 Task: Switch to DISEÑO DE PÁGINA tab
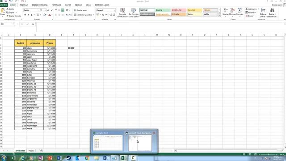point(40,5)
